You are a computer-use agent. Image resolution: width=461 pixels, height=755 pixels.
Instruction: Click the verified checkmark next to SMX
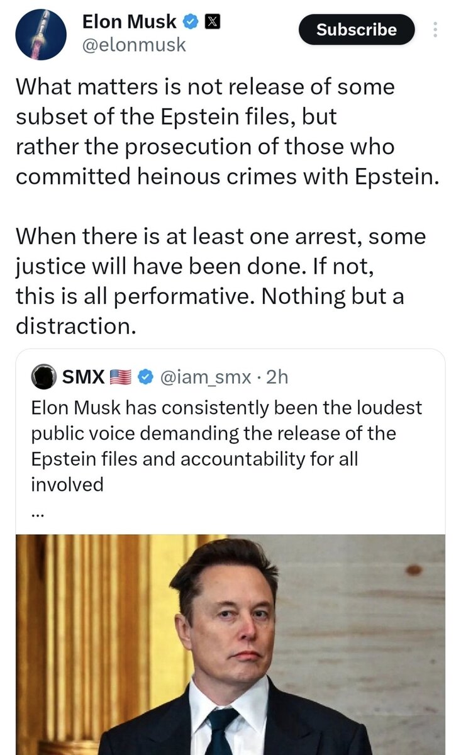[145, 377]
